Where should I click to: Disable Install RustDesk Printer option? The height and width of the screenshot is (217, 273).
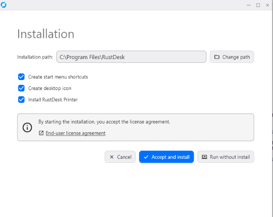click(x=21, y=99)
